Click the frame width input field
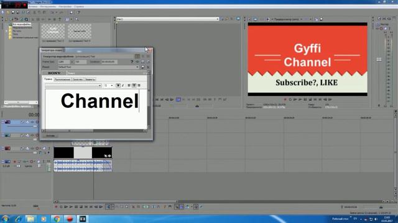The height and width of the screenshot is (223, 398). click(63, 62)
